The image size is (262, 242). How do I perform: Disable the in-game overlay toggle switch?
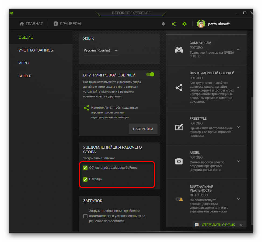(x=150, y=74)
